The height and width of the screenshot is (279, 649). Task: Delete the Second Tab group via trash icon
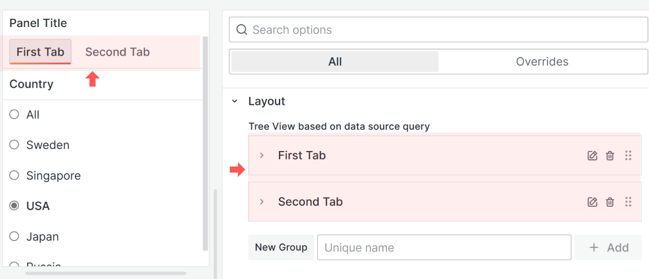(x=610, y=202)
